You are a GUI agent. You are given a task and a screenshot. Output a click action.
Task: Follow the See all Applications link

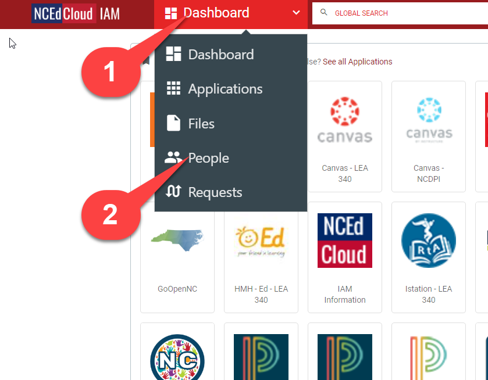coord(357,62)
